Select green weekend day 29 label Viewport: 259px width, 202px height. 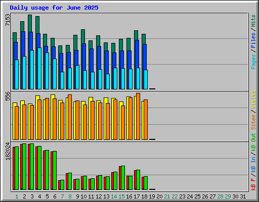pos(228,196)
